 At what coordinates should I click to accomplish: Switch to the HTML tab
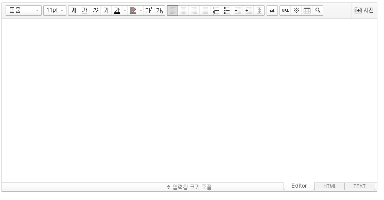(329, 186)
